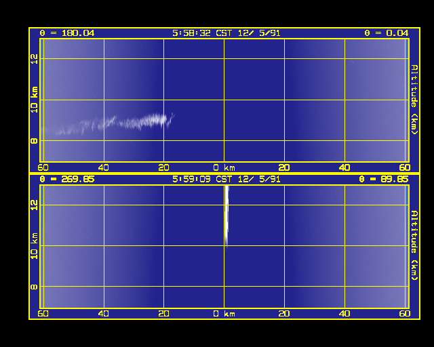Click the vertical white streak in bottom panel
The height and width of the screenshot is (347, 434).
pyautogui.click(x=226, y=216)
